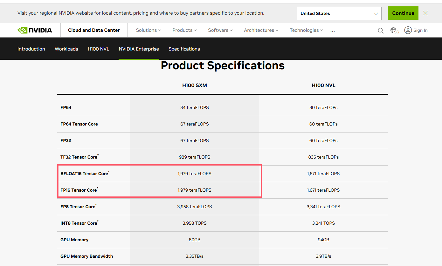The height and width of the screenshot is (266, 442).
Task: Click the 3.35TB/s bandwidth value
Action: [x=195, y=256]
